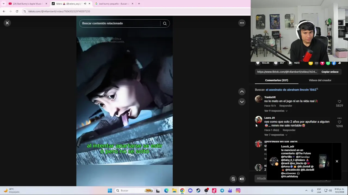The image size is (348, 195).
Task: Click the yellow repost icon
Action: [x=310, y=63]
